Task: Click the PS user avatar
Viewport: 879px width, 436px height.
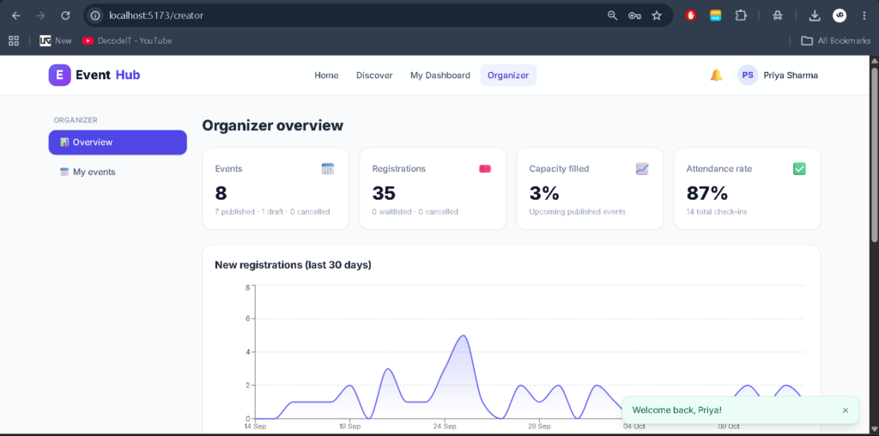Action: (748, 75)
